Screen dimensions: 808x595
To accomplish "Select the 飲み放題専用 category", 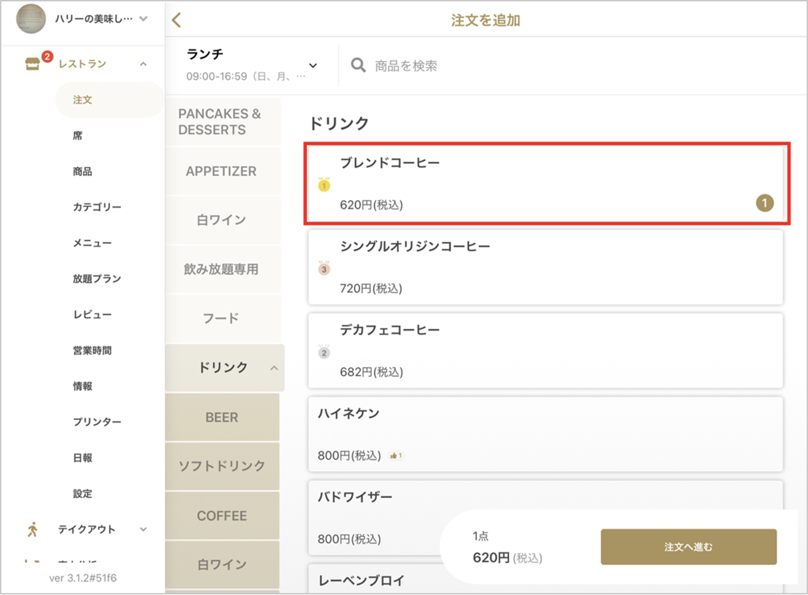I will tap(223, 269).
